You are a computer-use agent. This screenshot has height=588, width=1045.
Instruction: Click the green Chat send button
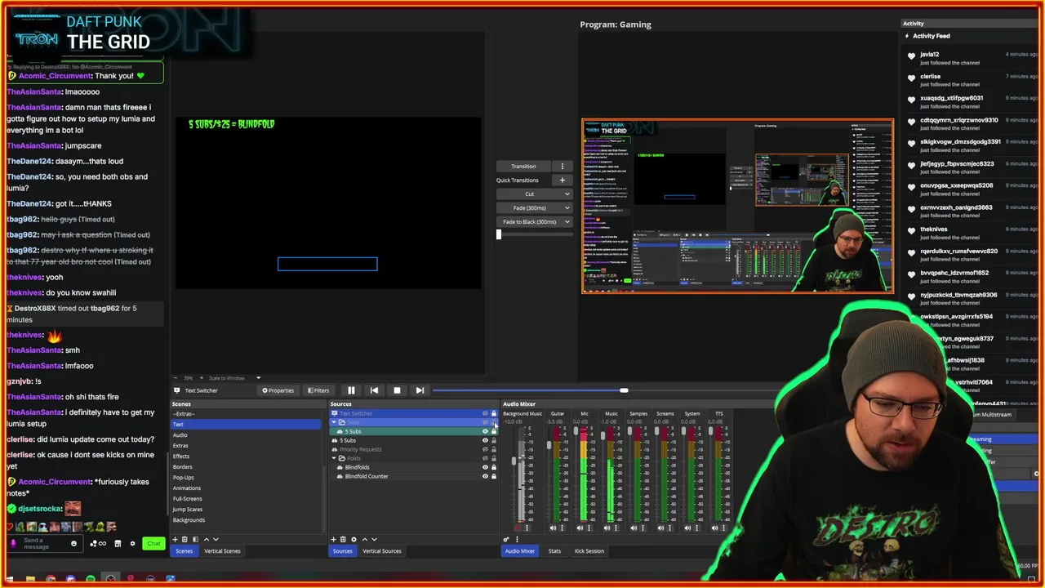pos(153,543)
